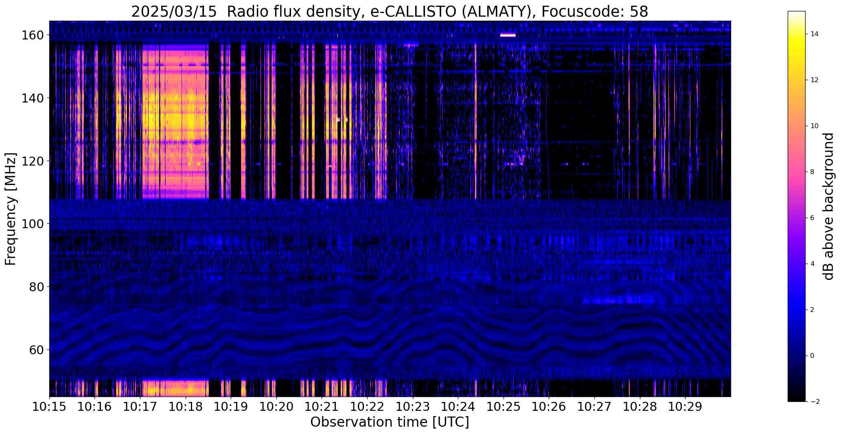
Task: Click the 60 frequency tick label
Action: point(37,349)
